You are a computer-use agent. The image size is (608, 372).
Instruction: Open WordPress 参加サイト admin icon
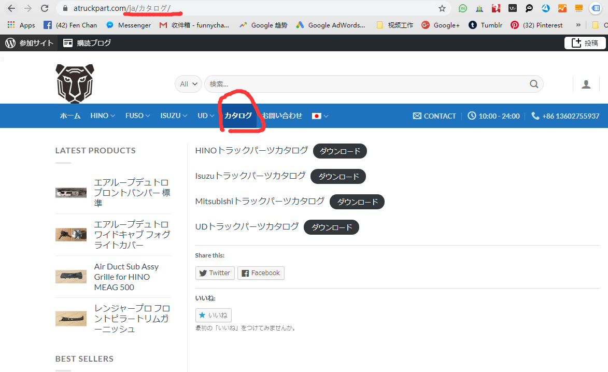(x=10, y=43)
